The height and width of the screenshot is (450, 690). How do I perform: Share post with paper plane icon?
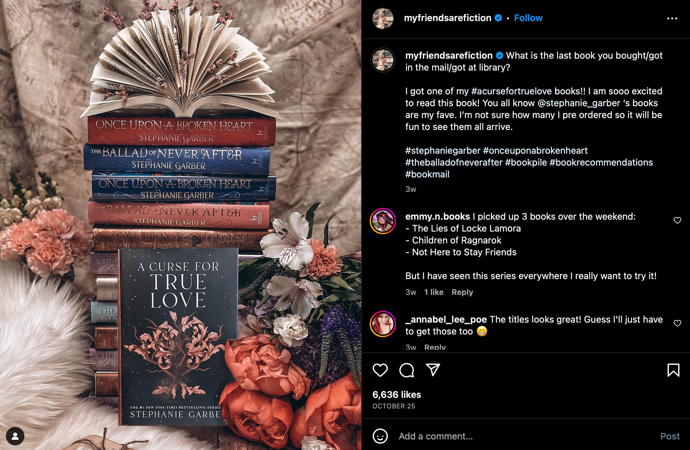coord(433,370)
